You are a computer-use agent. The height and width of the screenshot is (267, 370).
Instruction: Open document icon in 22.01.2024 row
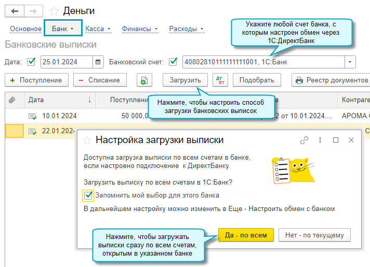coord(32,131)
